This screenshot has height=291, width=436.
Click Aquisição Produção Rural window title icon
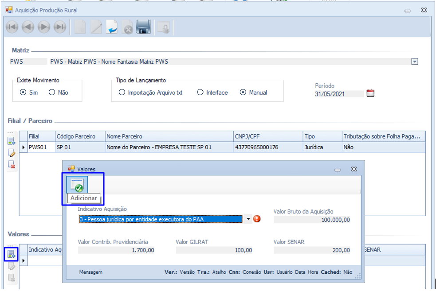pyautogui.click(x=9, y=10)
